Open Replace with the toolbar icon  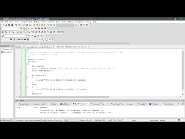tap(37, 25)
